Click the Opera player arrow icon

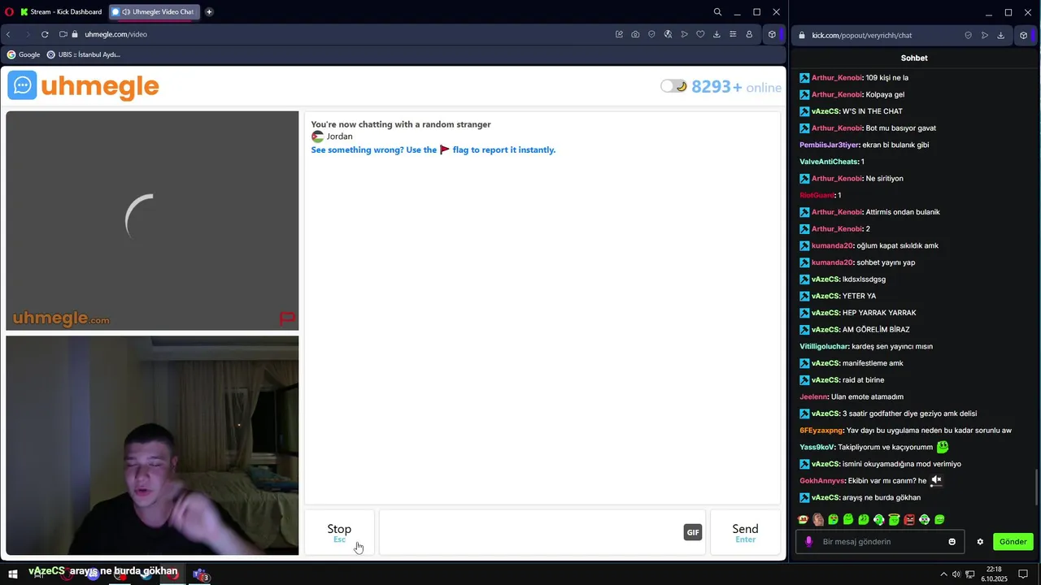coord(684,34)
